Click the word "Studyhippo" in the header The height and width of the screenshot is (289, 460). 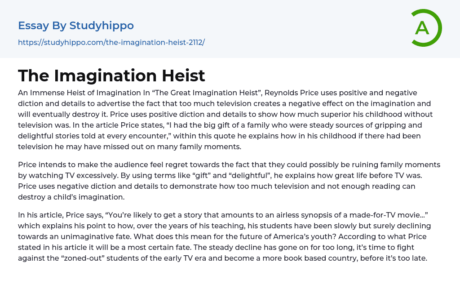(102, 26)
